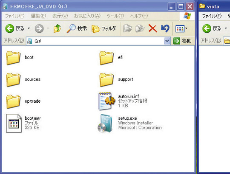Go up one folder level
This screenshot has width=230, height=174.
57,28
